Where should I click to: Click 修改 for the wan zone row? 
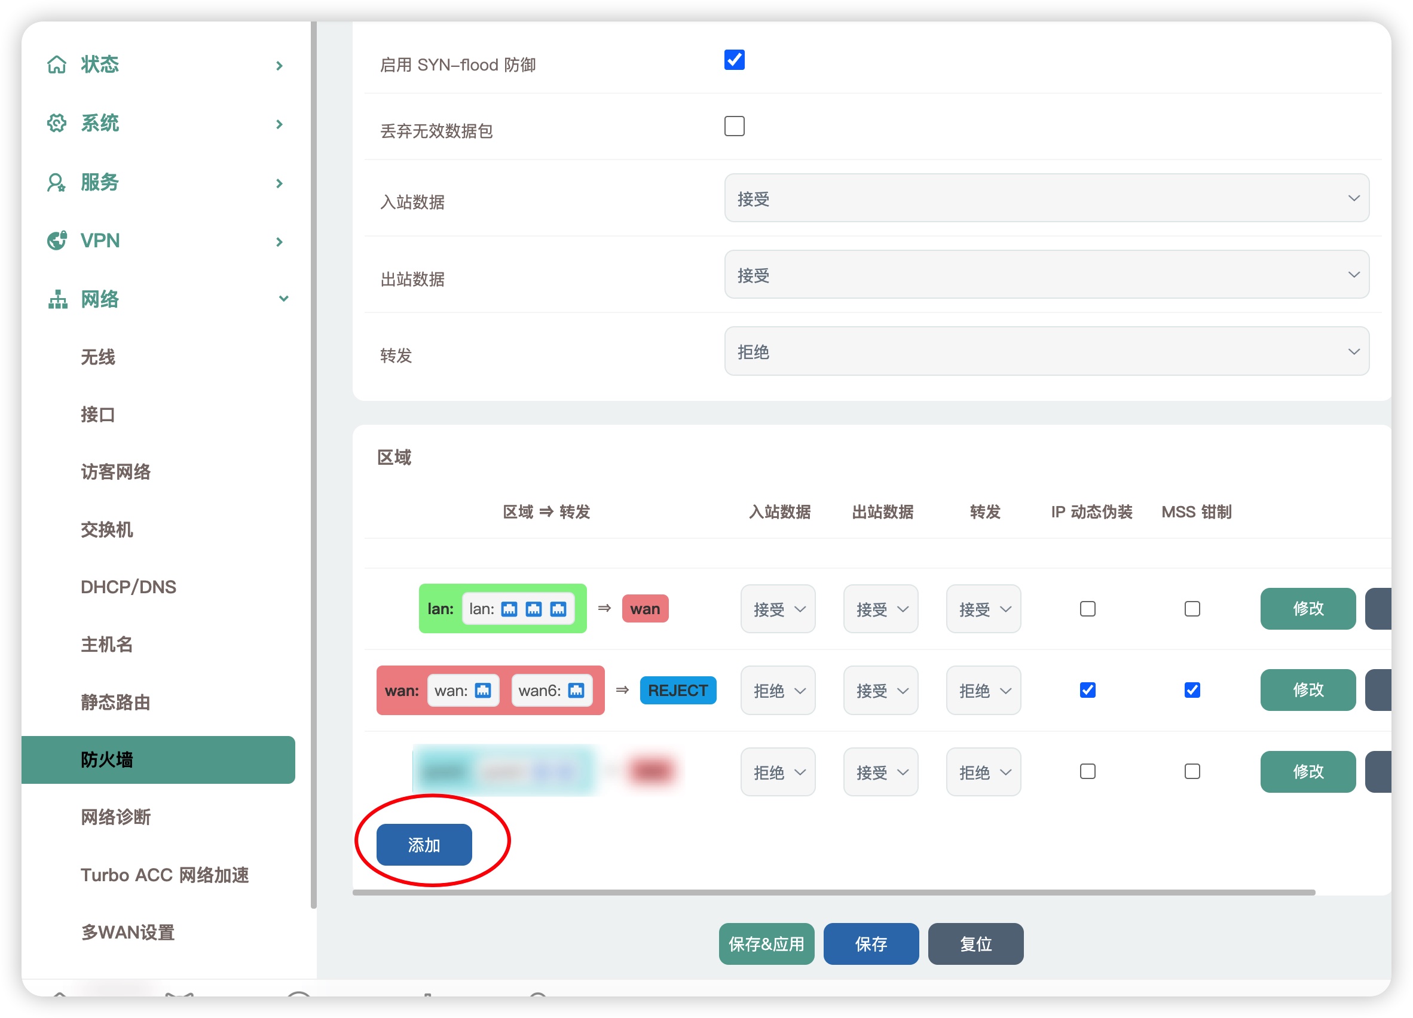1308,690
